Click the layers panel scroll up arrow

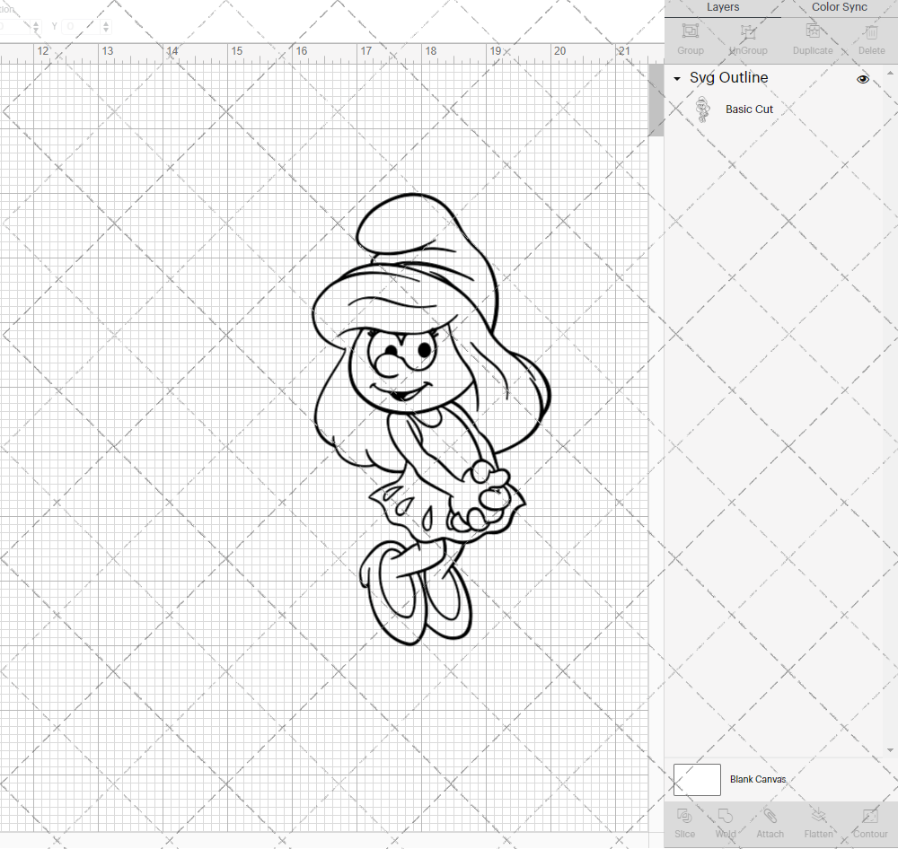coord(890,74)
